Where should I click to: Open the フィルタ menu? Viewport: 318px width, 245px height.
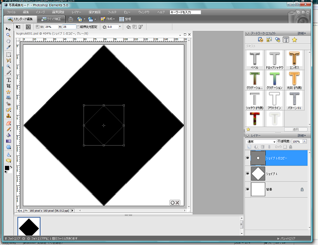(x=112, y=11)
